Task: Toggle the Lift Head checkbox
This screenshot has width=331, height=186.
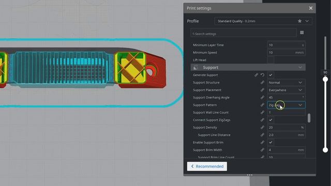Action: [x=271, y=60]
